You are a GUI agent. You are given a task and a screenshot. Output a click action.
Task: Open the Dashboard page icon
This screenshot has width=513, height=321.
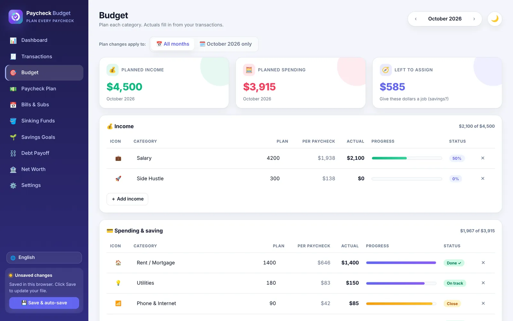[x=13, y=40]
